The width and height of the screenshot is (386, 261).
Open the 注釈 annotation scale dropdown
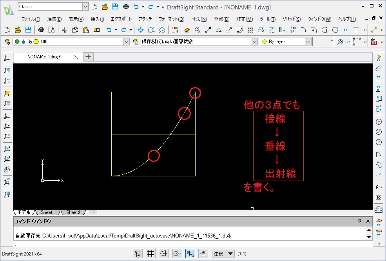(223, 254)
